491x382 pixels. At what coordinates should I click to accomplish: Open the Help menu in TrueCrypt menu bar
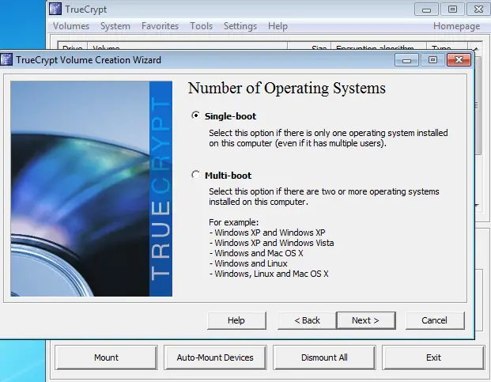[278, 26]
